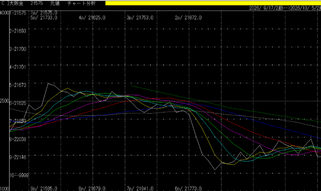Click the 5p/ 21733.0 value
This screenshot has height=191, width=321.
(x=44, y=17)
